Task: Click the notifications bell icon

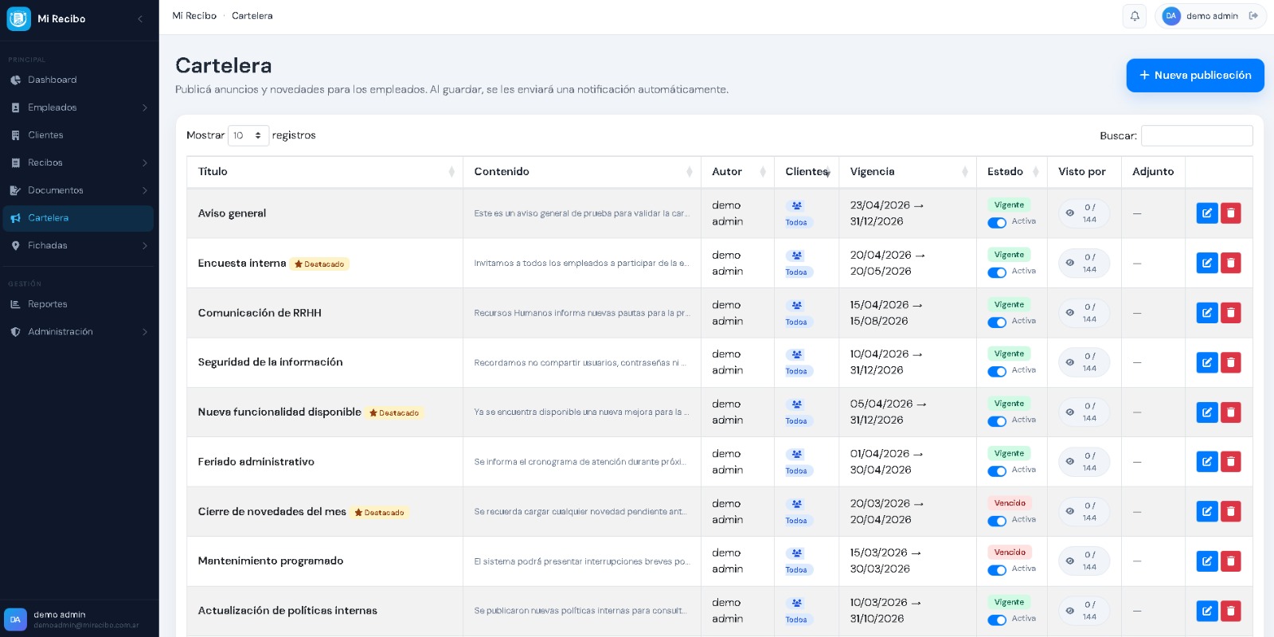Action: click(1135, 16)
